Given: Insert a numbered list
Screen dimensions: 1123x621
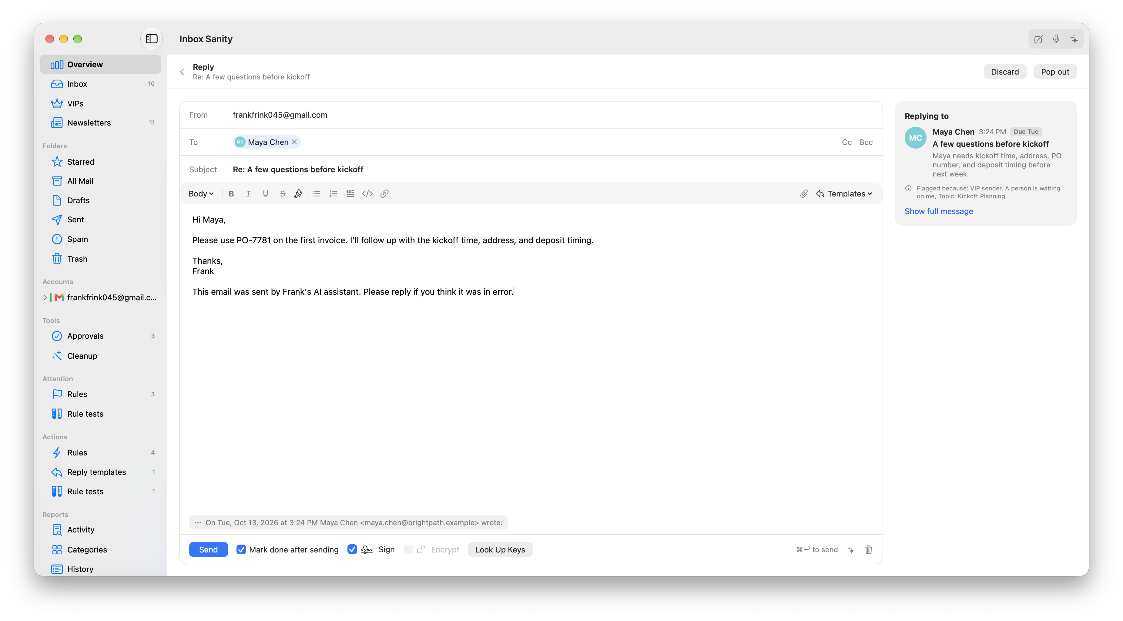Looking at the screenshot, I should 334,194.
